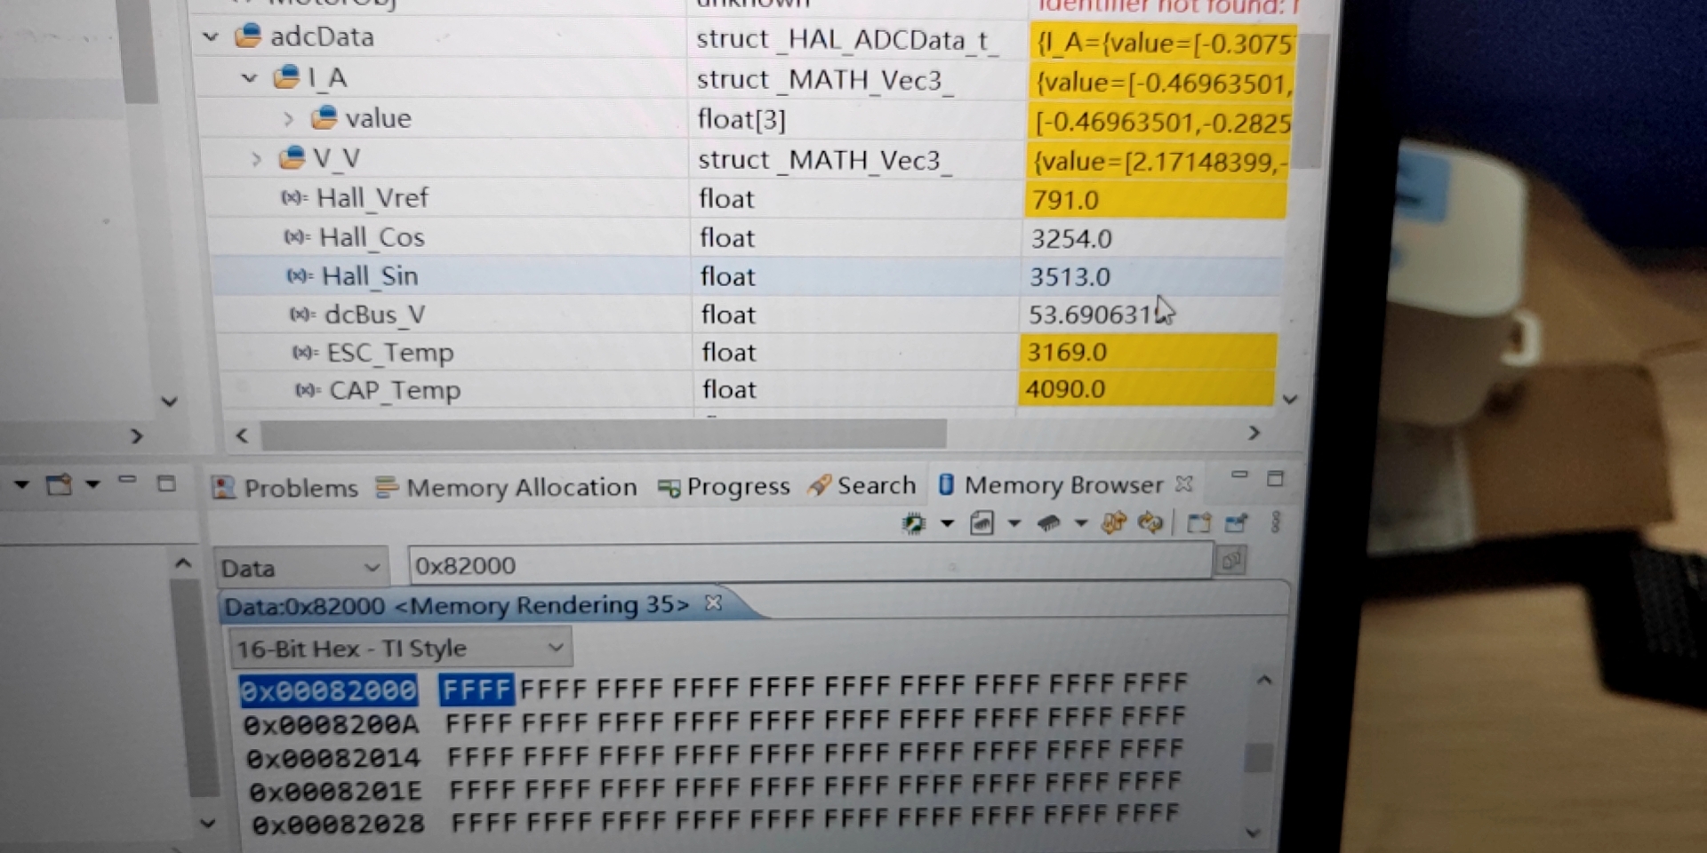
Task: Click the memory address input field
Action: click(810, 564)
